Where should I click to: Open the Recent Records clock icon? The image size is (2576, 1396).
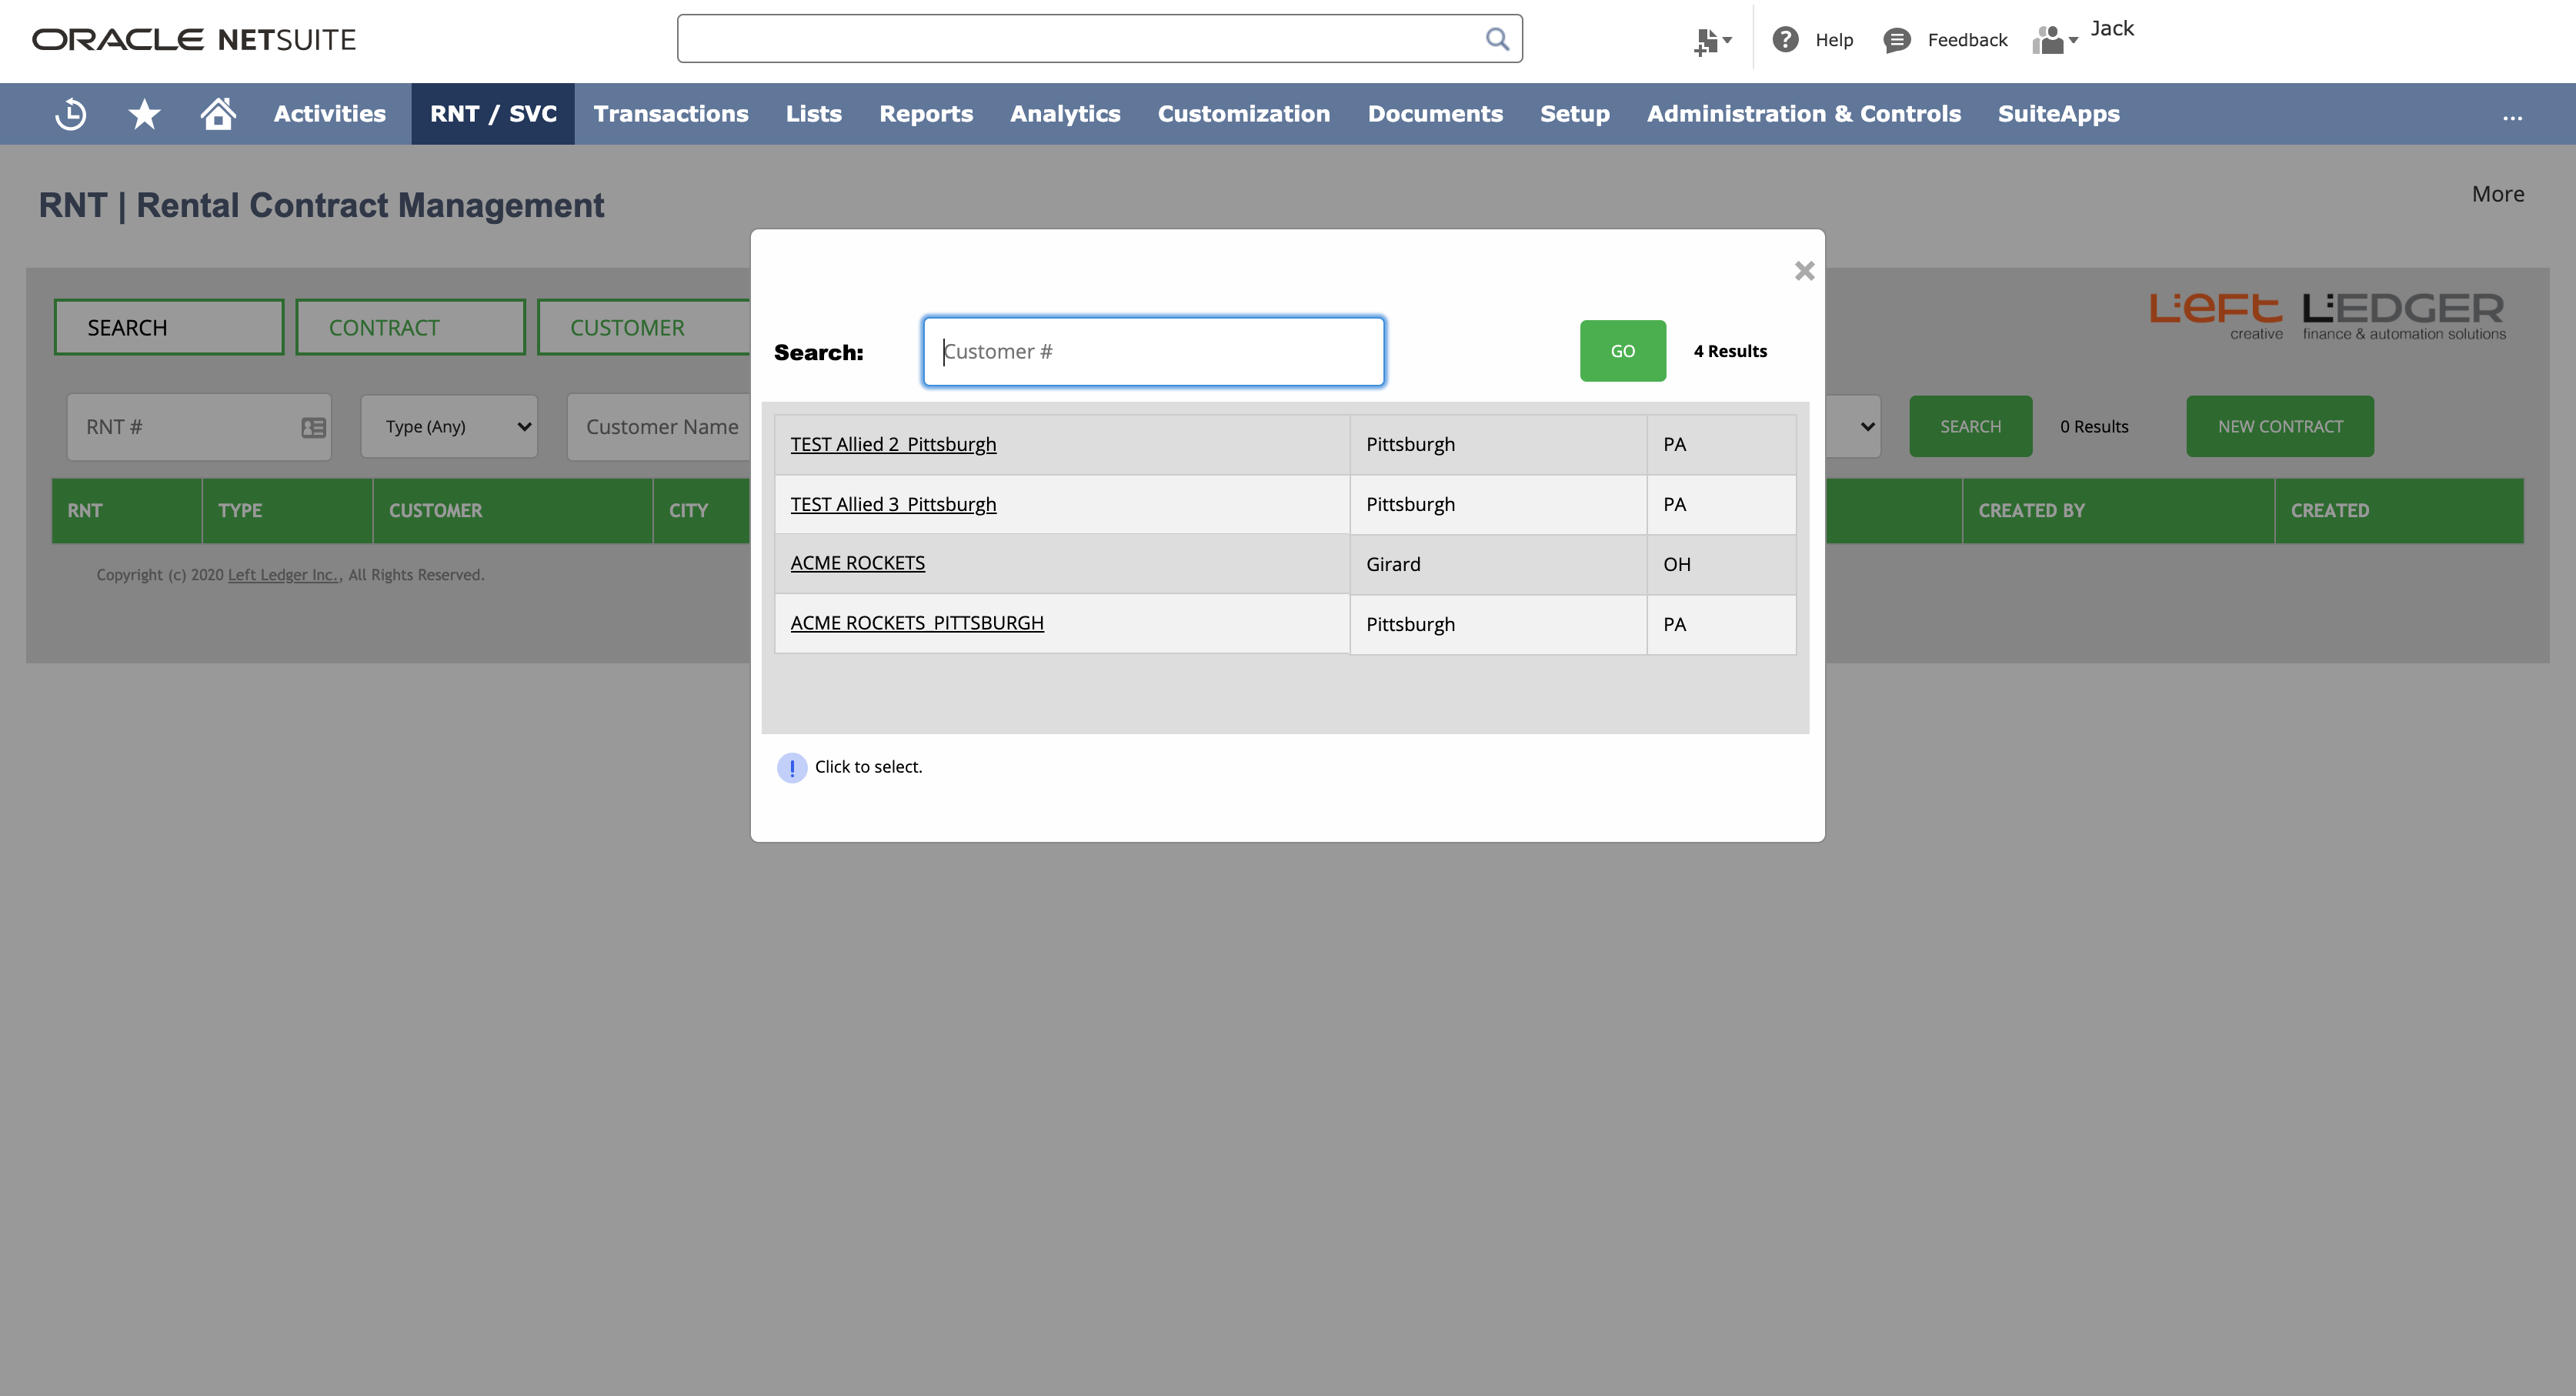(71, 114)
